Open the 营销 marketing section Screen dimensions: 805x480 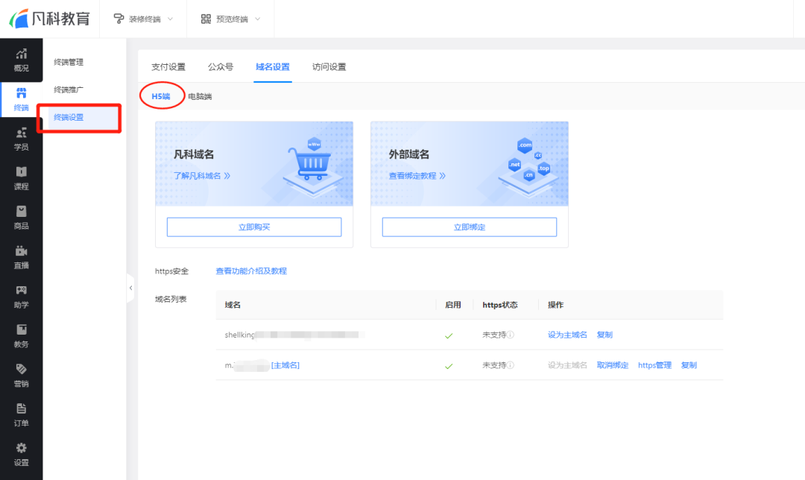pos(21,376)
